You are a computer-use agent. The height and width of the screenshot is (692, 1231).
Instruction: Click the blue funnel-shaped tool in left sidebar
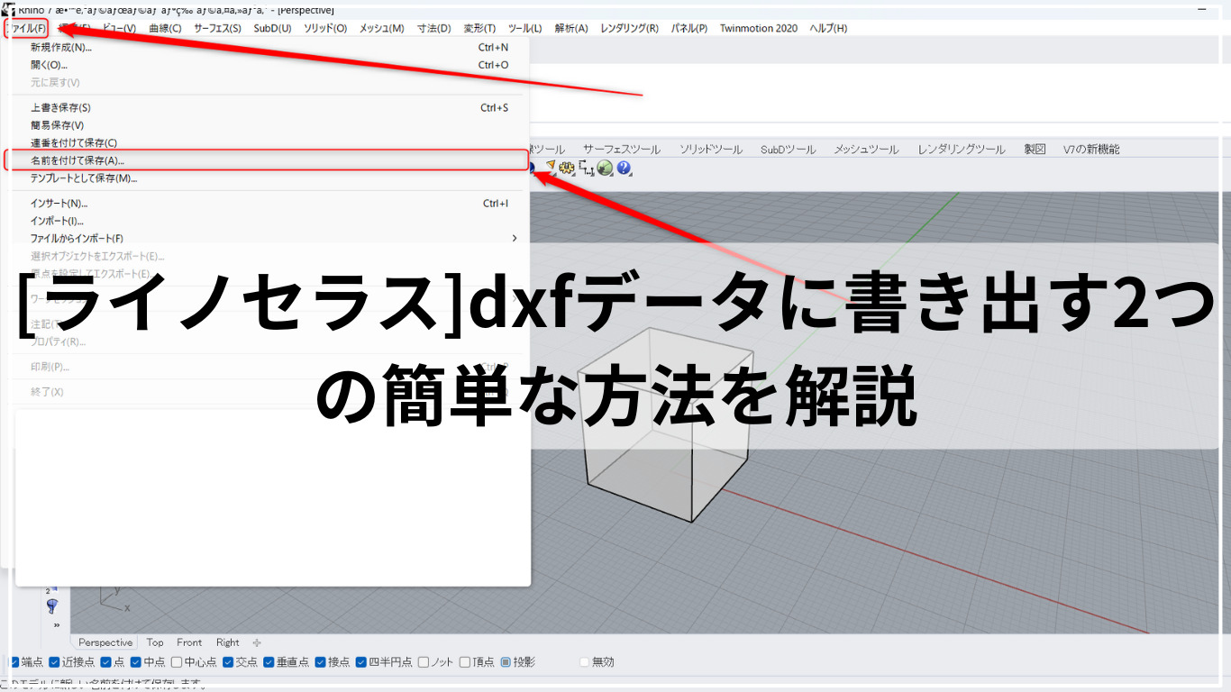(51, 605)
